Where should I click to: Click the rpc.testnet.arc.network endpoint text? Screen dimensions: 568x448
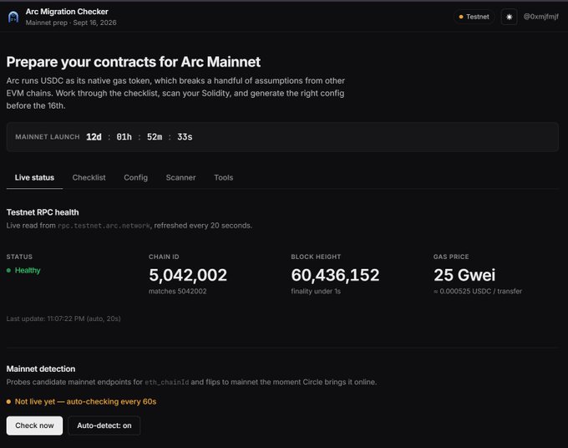(104, 226)
